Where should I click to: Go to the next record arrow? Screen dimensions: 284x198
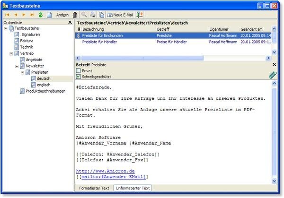[x=24, y=15]
